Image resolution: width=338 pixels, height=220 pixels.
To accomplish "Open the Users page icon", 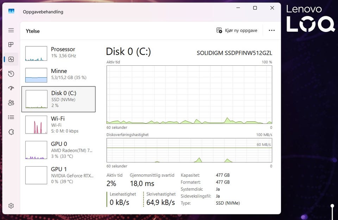I will point(11,103).
